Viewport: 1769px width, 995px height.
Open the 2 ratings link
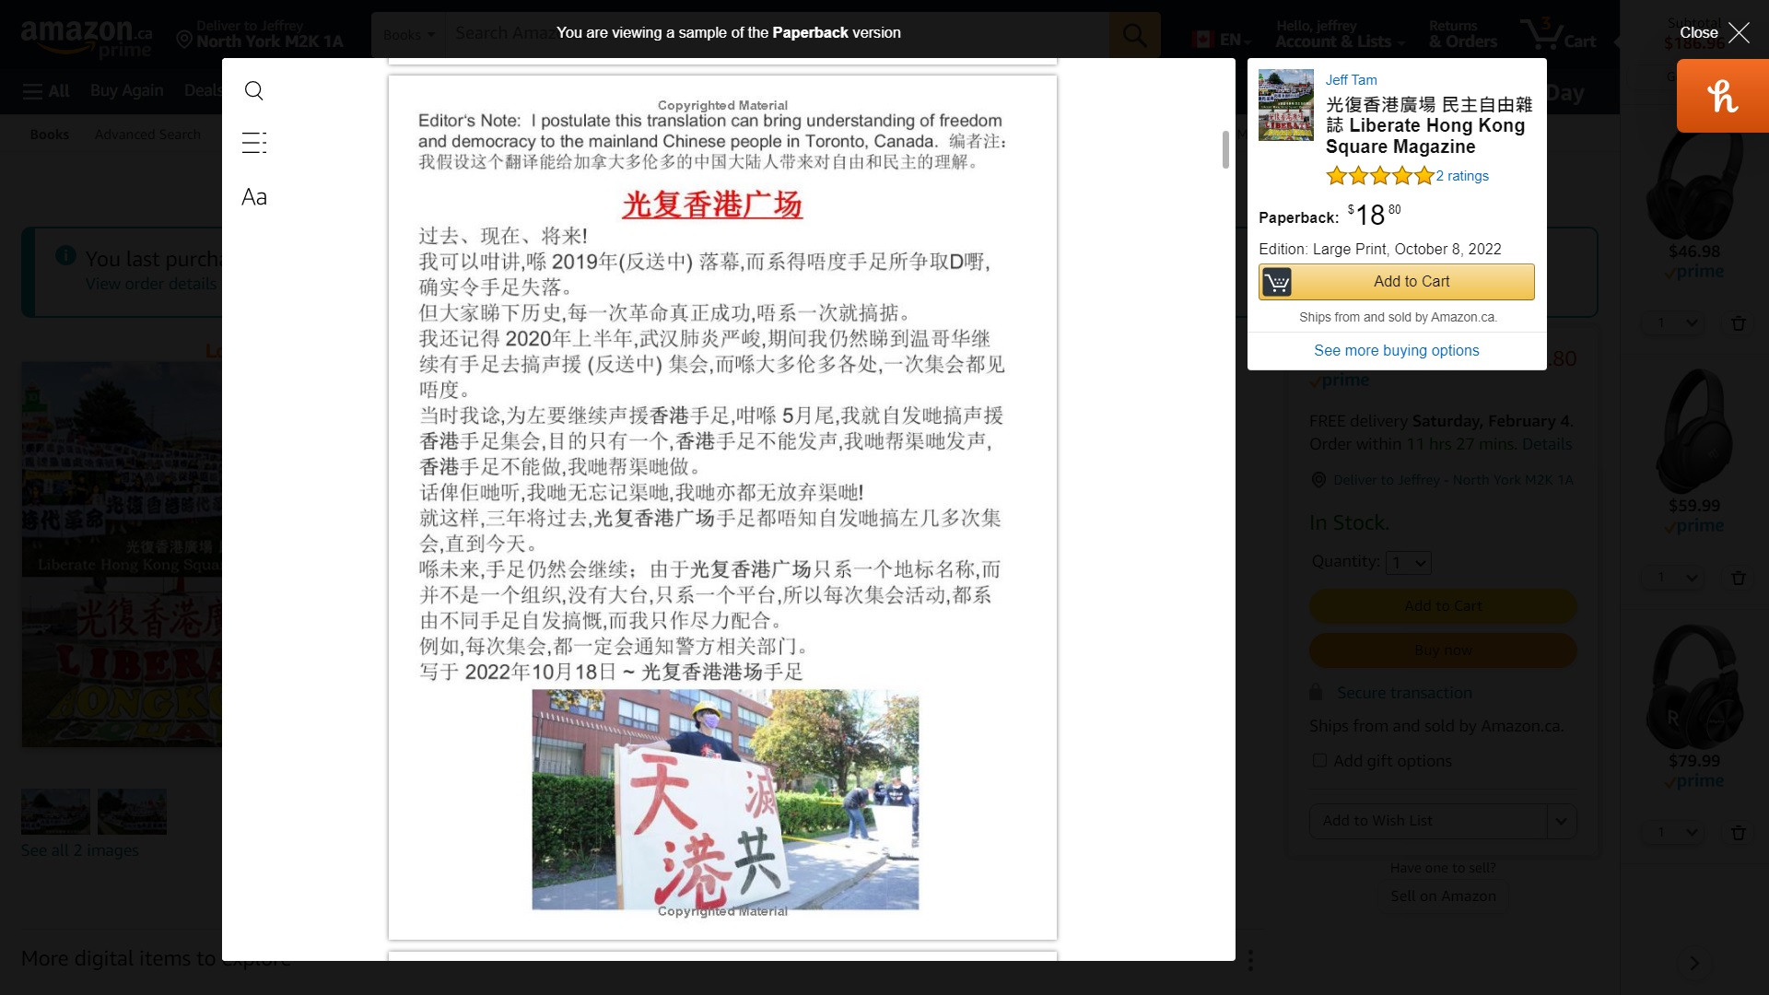click(x=1462, y=176)
